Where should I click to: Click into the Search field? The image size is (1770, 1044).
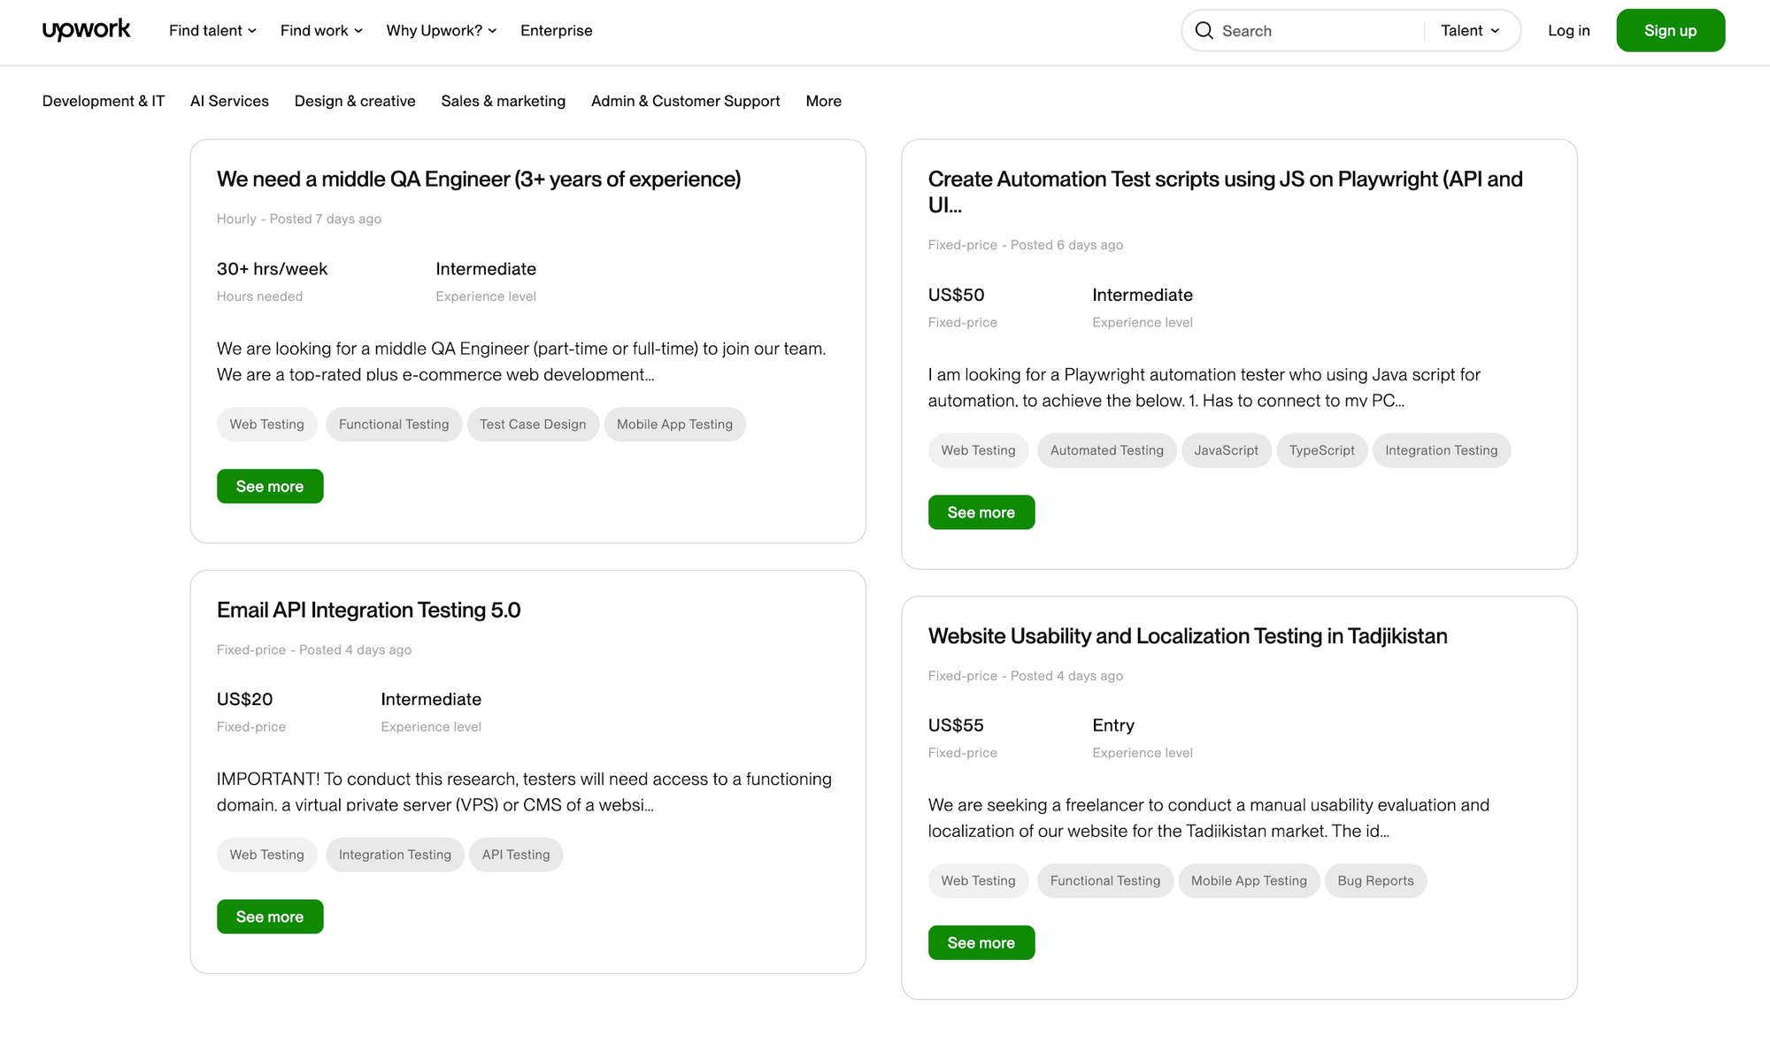coord(1319,31)
